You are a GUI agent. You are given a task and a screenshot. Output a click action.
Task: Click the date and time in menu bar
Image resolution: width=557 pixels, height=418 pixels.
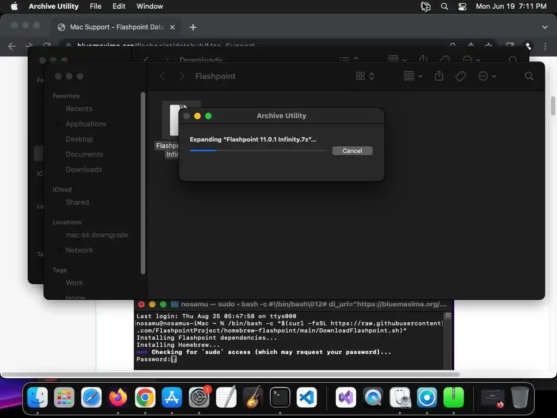pos(511,6)
